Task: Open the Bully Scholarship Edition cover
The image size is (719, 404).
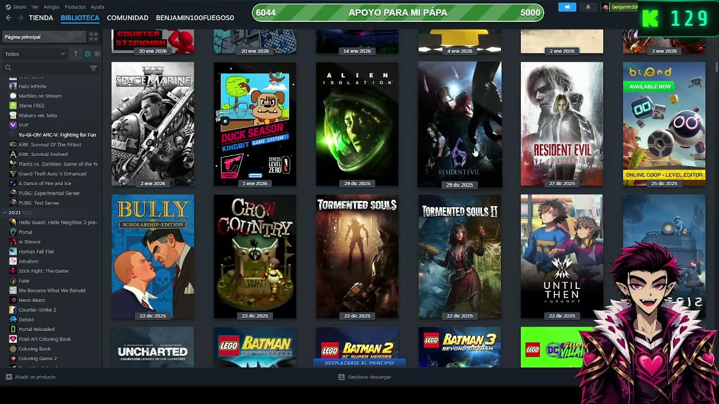Action: click(153, 256)
